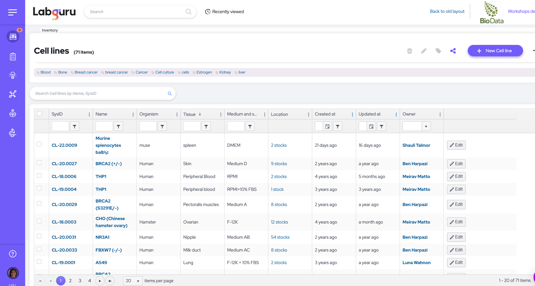Open the Name column options menu
Viewport: 535px width, 286px height.
133,114
